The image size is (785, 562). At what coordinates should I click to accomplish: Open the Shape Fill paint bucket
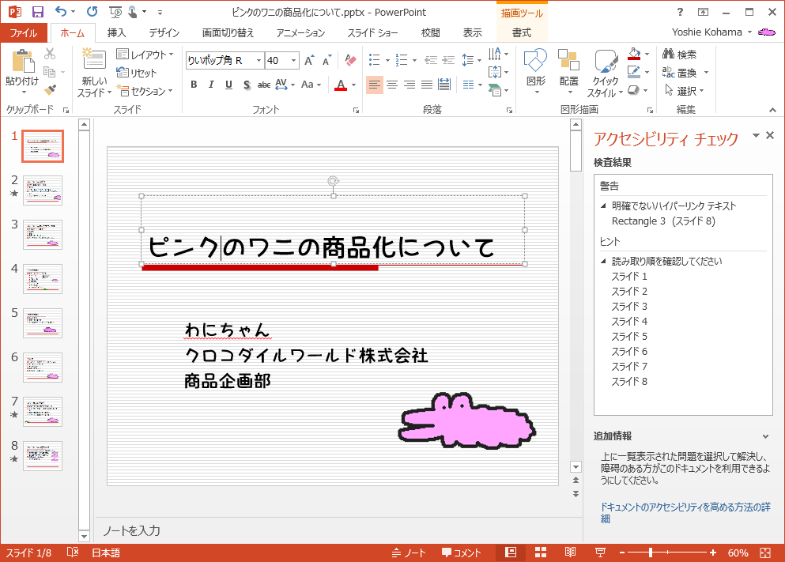point(632,55)
